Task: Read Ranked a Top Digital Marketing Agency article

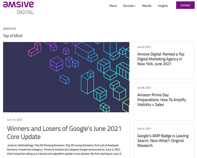Action: click(161, 59)
